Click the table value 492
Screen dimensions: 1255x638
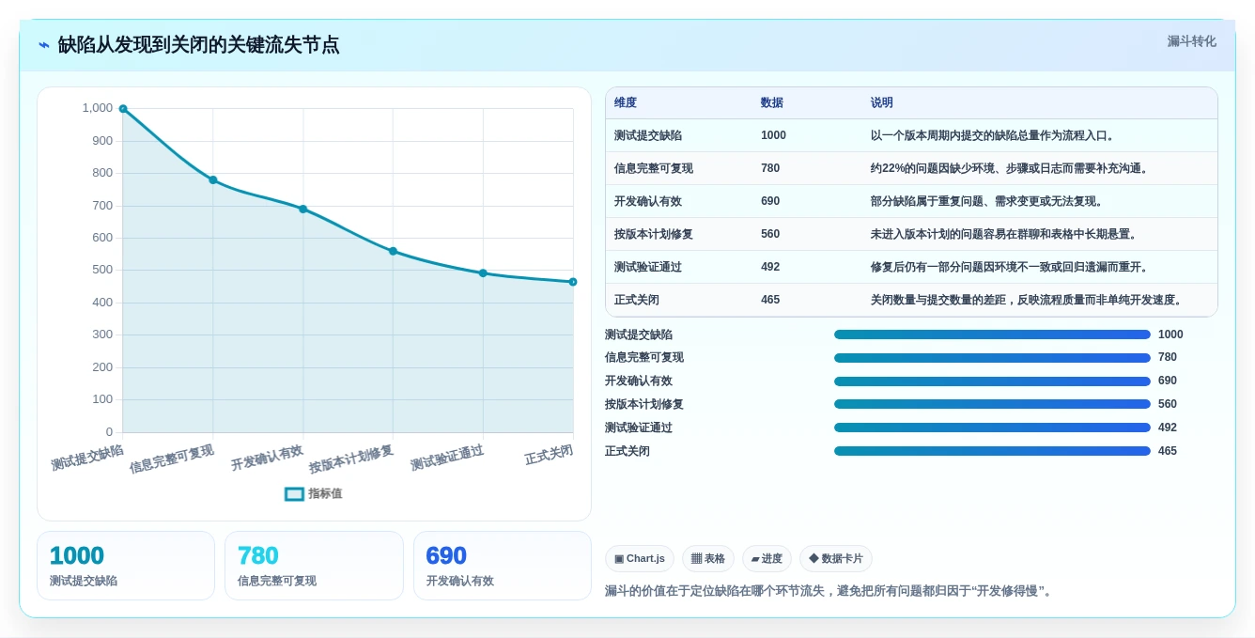click(x=770, y=267)
